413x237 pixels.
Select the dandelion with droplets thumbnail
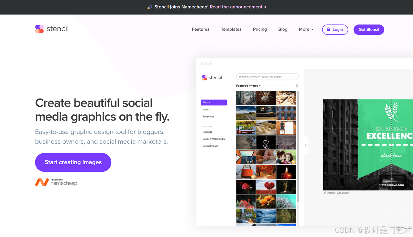click(286, 202)
